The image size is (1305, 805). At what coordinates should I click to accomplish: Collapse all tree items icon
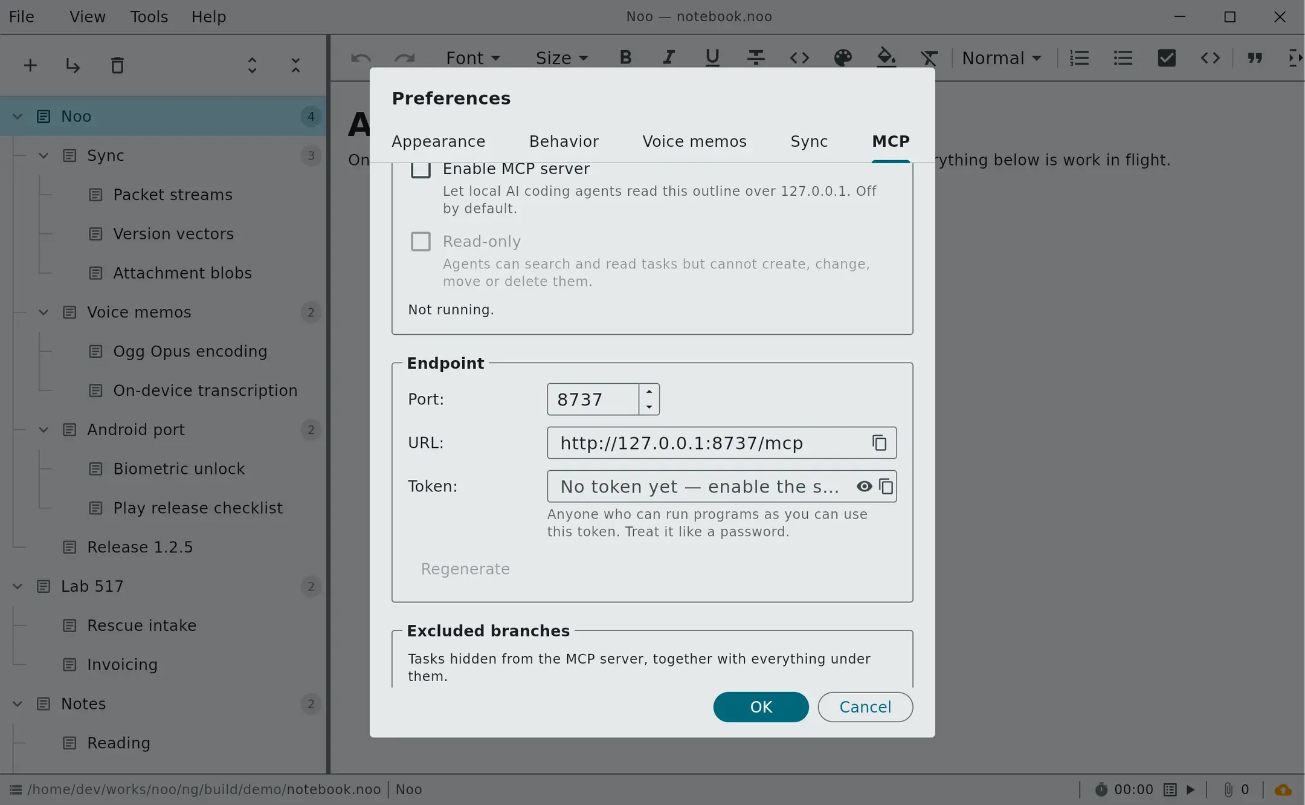click(296, 65)
